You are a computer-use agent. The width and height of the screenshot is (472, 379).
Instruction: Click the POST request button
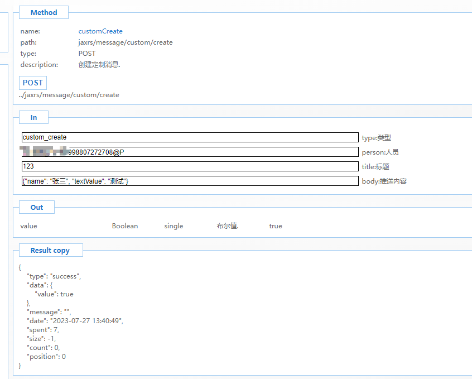click(32, 83)
